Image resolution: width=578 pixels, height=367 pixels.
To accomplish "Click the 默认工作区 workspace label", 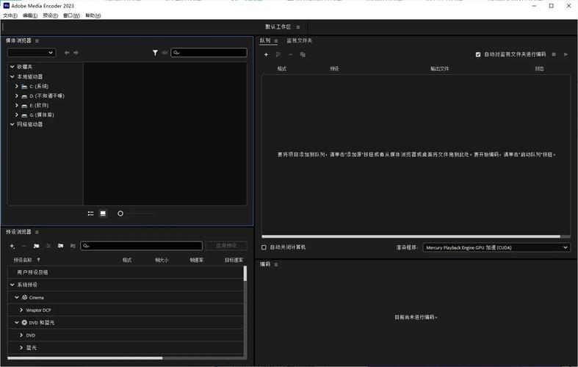I will (278, 27).
